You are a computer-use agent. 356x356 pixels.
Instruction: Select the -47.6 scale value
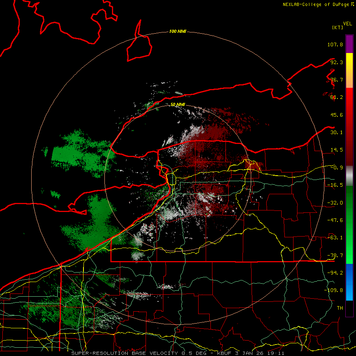point(335,220)
